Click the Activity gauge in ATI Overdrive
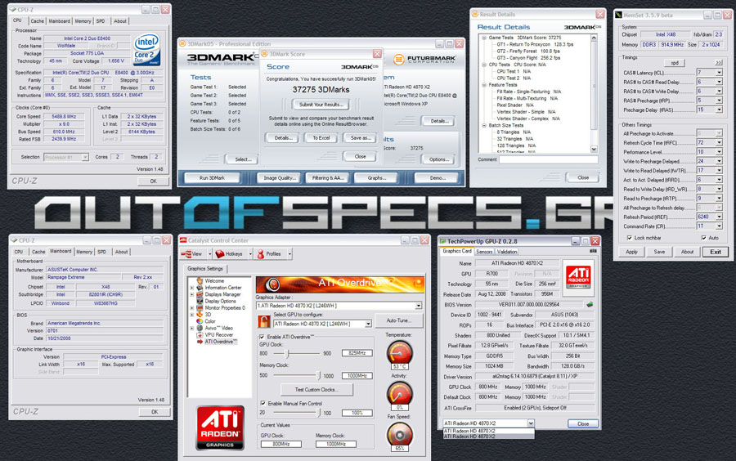736x461 pixels. pos(399,394)
